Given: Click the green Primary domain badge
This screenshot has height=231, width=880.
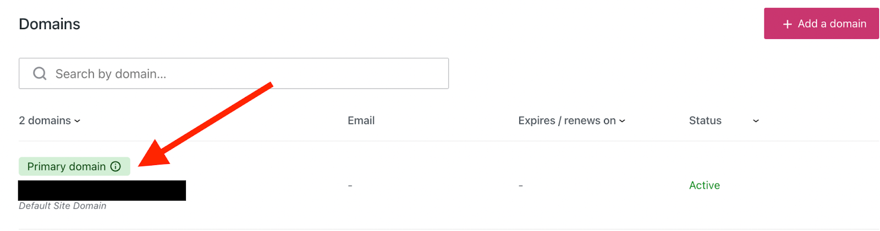Looking at the screenshot, I should click(x=66, y=167).
